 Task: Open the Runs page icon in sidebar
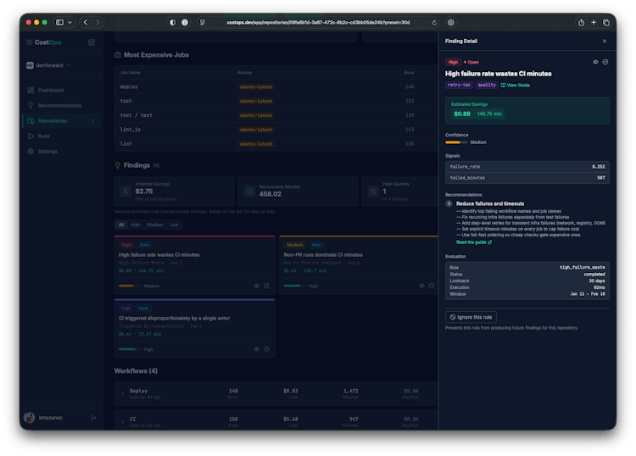[x=31, y=136]
